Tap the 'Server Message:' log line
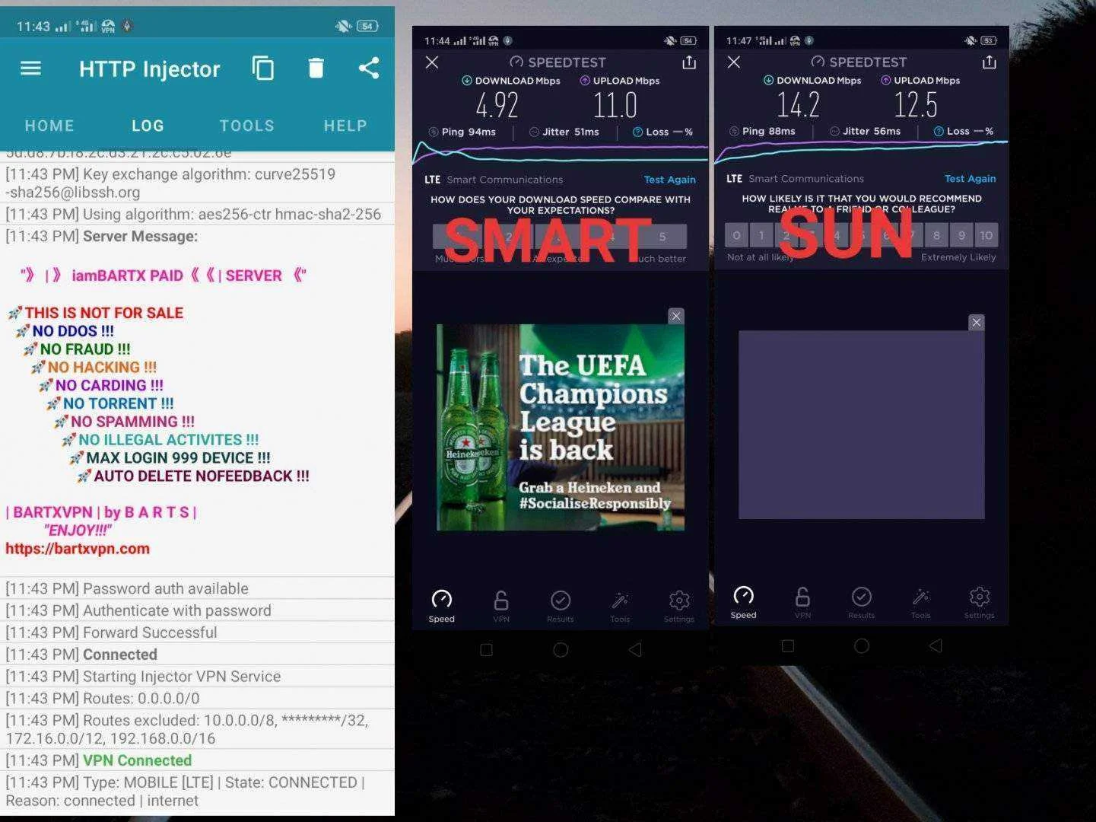The image size is (1096, 822). point(140,237)
